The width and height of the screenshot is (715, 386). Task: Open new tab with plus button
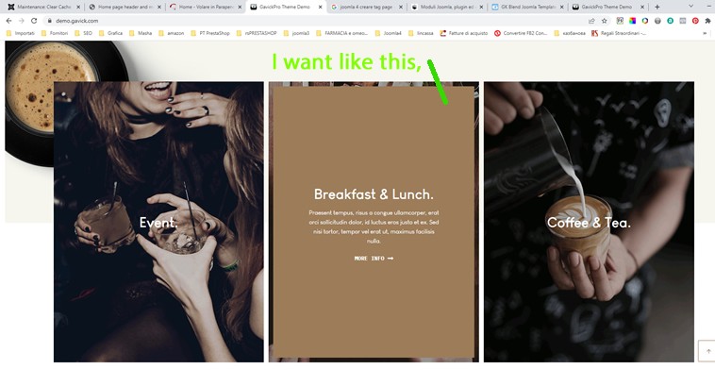pyautogui.click(x=657, y=7)
